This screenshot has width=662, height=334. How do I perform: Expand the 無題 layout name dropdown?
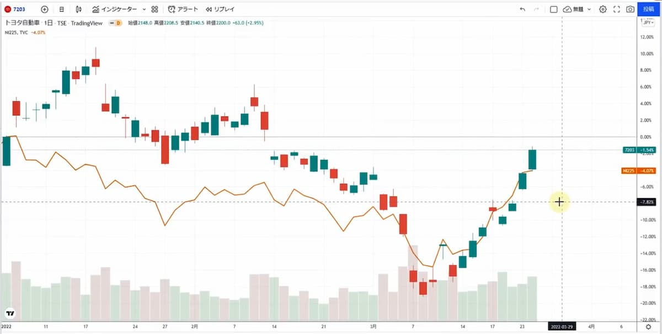590,9
